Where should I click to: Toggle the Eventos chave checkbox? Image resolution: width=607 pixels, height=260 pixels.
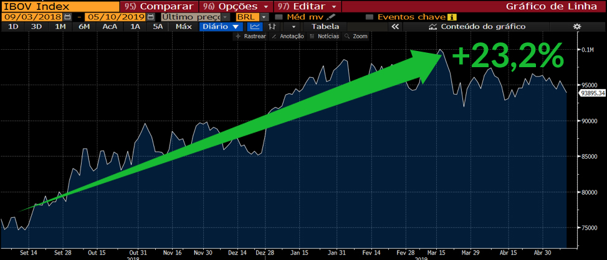370,17
